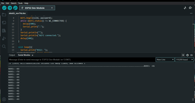Click the Verify sketch checkmark button
The width and height of the screenshot is (195, 103).
pyautogui.click(x=4, y=8)
